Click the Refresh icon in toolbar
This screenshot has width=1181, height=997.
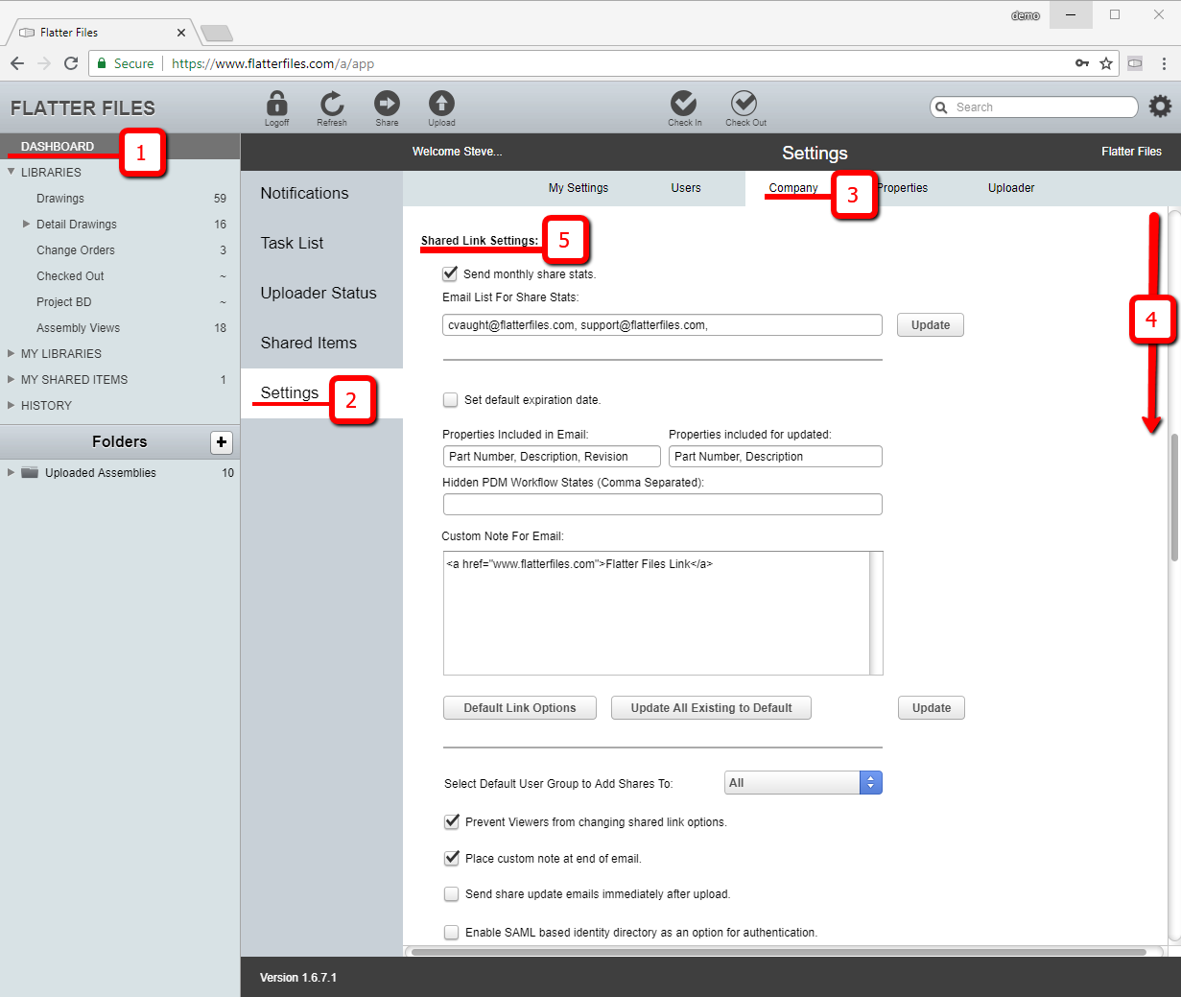click(x=332, y=104)
